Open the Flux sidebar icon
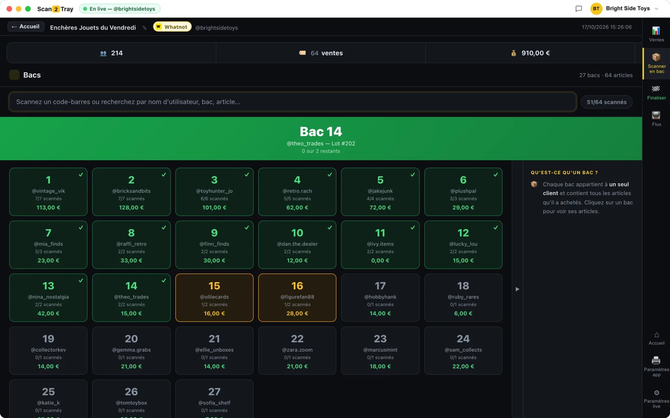 tap(656, 115)
